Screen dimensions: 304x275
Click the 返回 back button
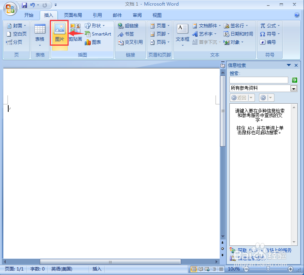[239, 98]
